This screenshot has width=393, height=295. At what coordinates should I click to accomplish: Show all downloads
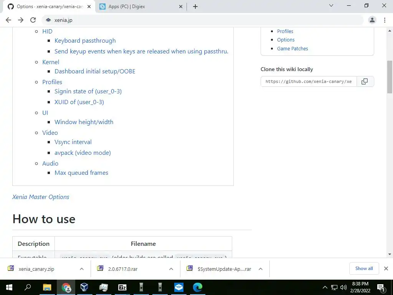tap(364, 268)
